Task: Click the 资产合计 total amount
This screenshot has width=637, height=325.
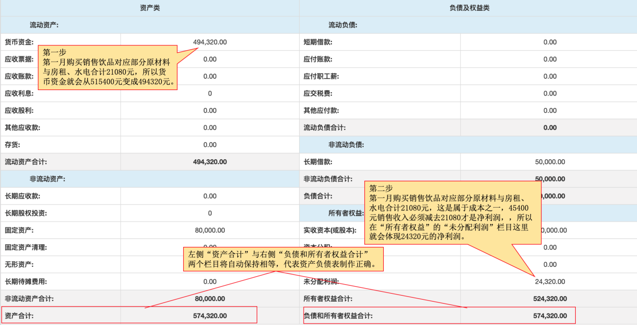Action: pyautogui.click(x=210, y=316)
